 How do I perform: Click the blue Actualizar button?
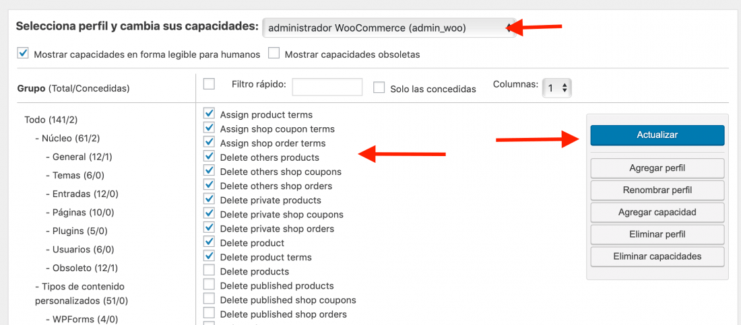657,135
